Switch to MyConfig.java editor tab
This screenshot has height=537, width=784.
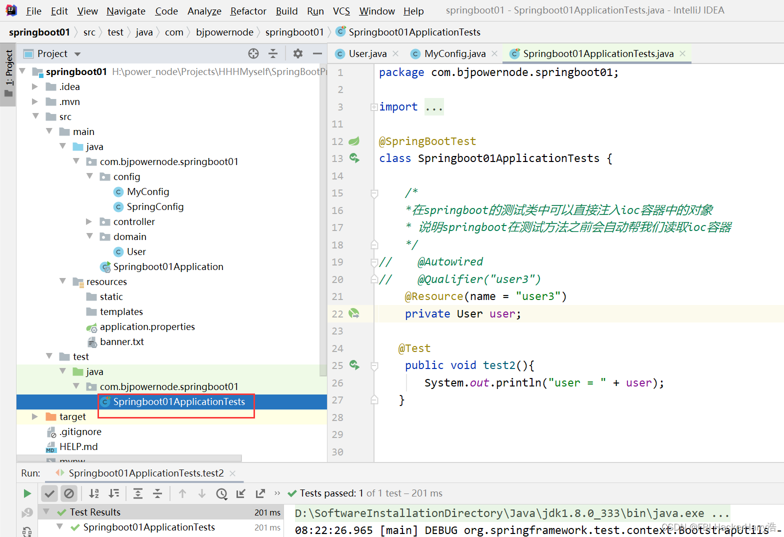(455, 53)
